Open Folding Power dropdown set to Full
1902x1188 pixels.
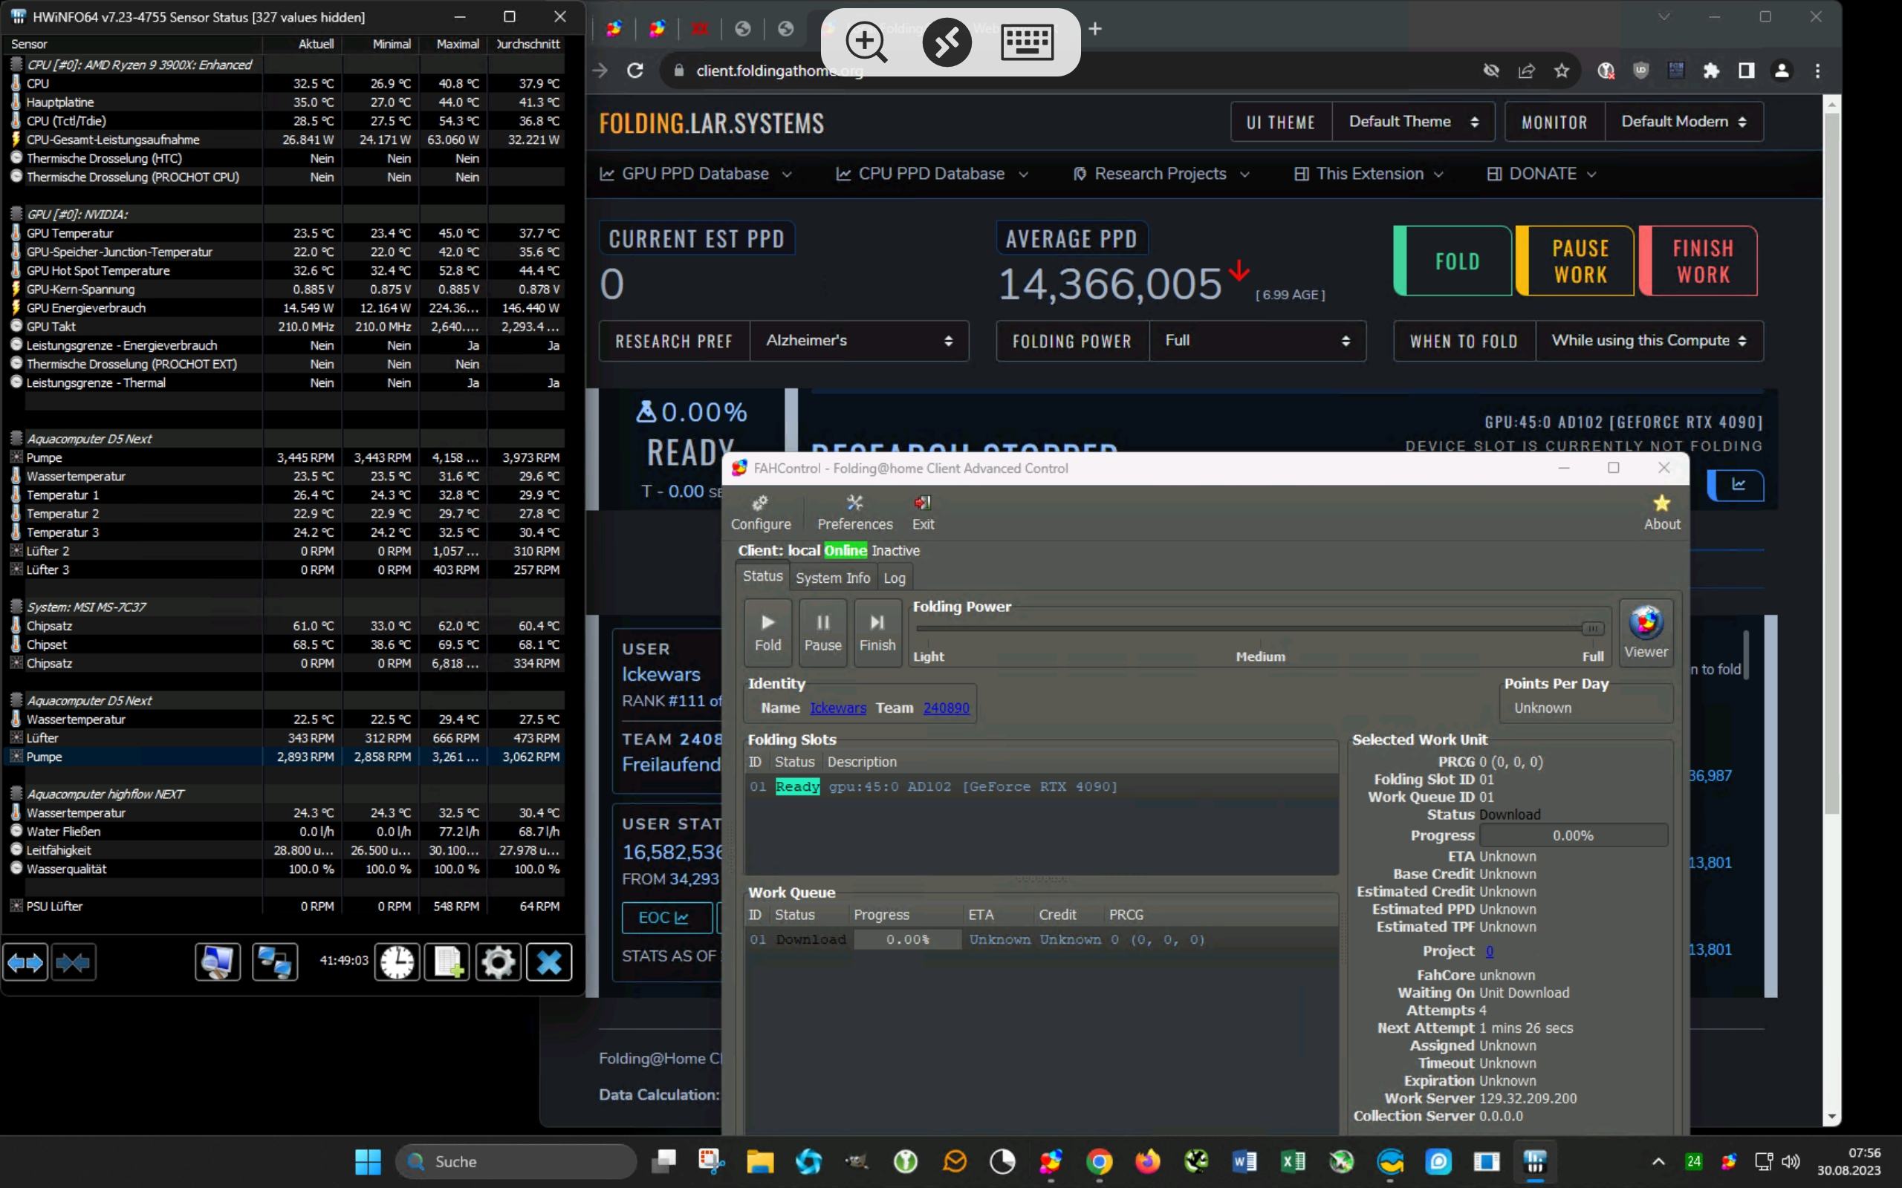pos(1257,340)
